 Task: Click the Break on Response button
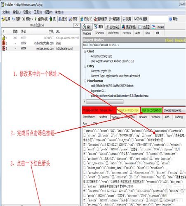pos(128,110)
